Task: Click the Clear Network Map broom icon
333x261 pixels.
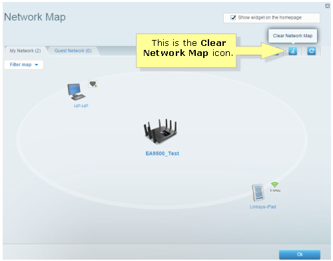Action: click(x=292, y=51)
